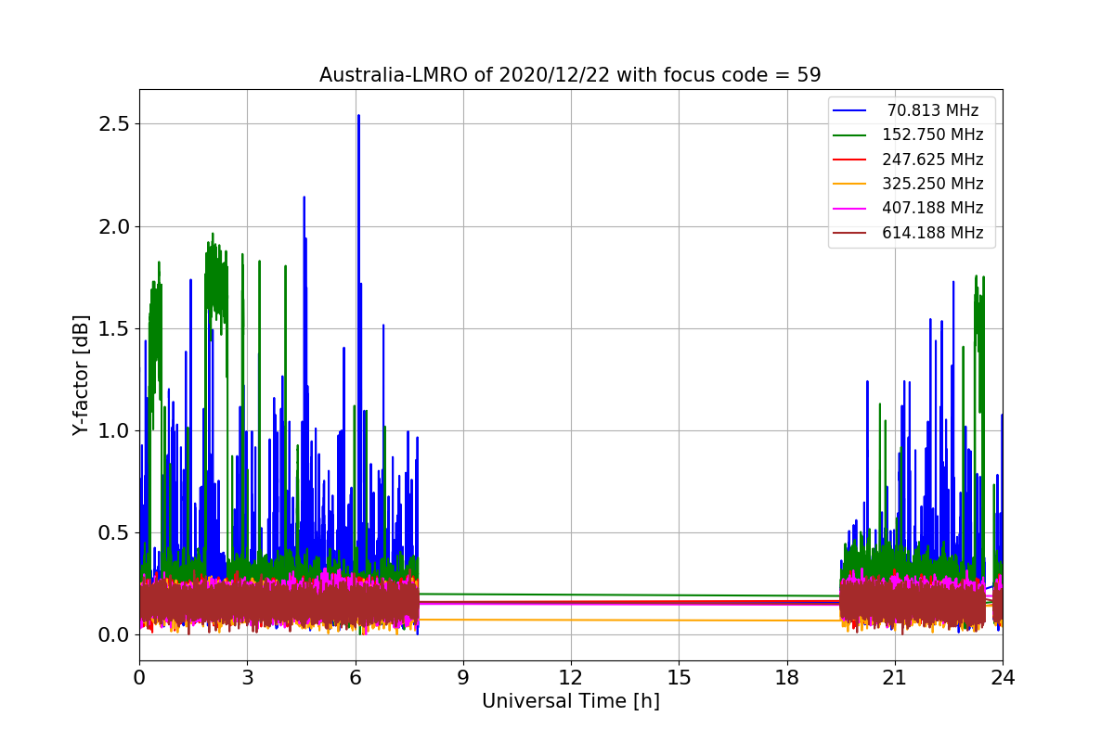The image size is (1114, 742).
Task: Click the 9 tick label on time axis
Action: (x=463, y=677)
